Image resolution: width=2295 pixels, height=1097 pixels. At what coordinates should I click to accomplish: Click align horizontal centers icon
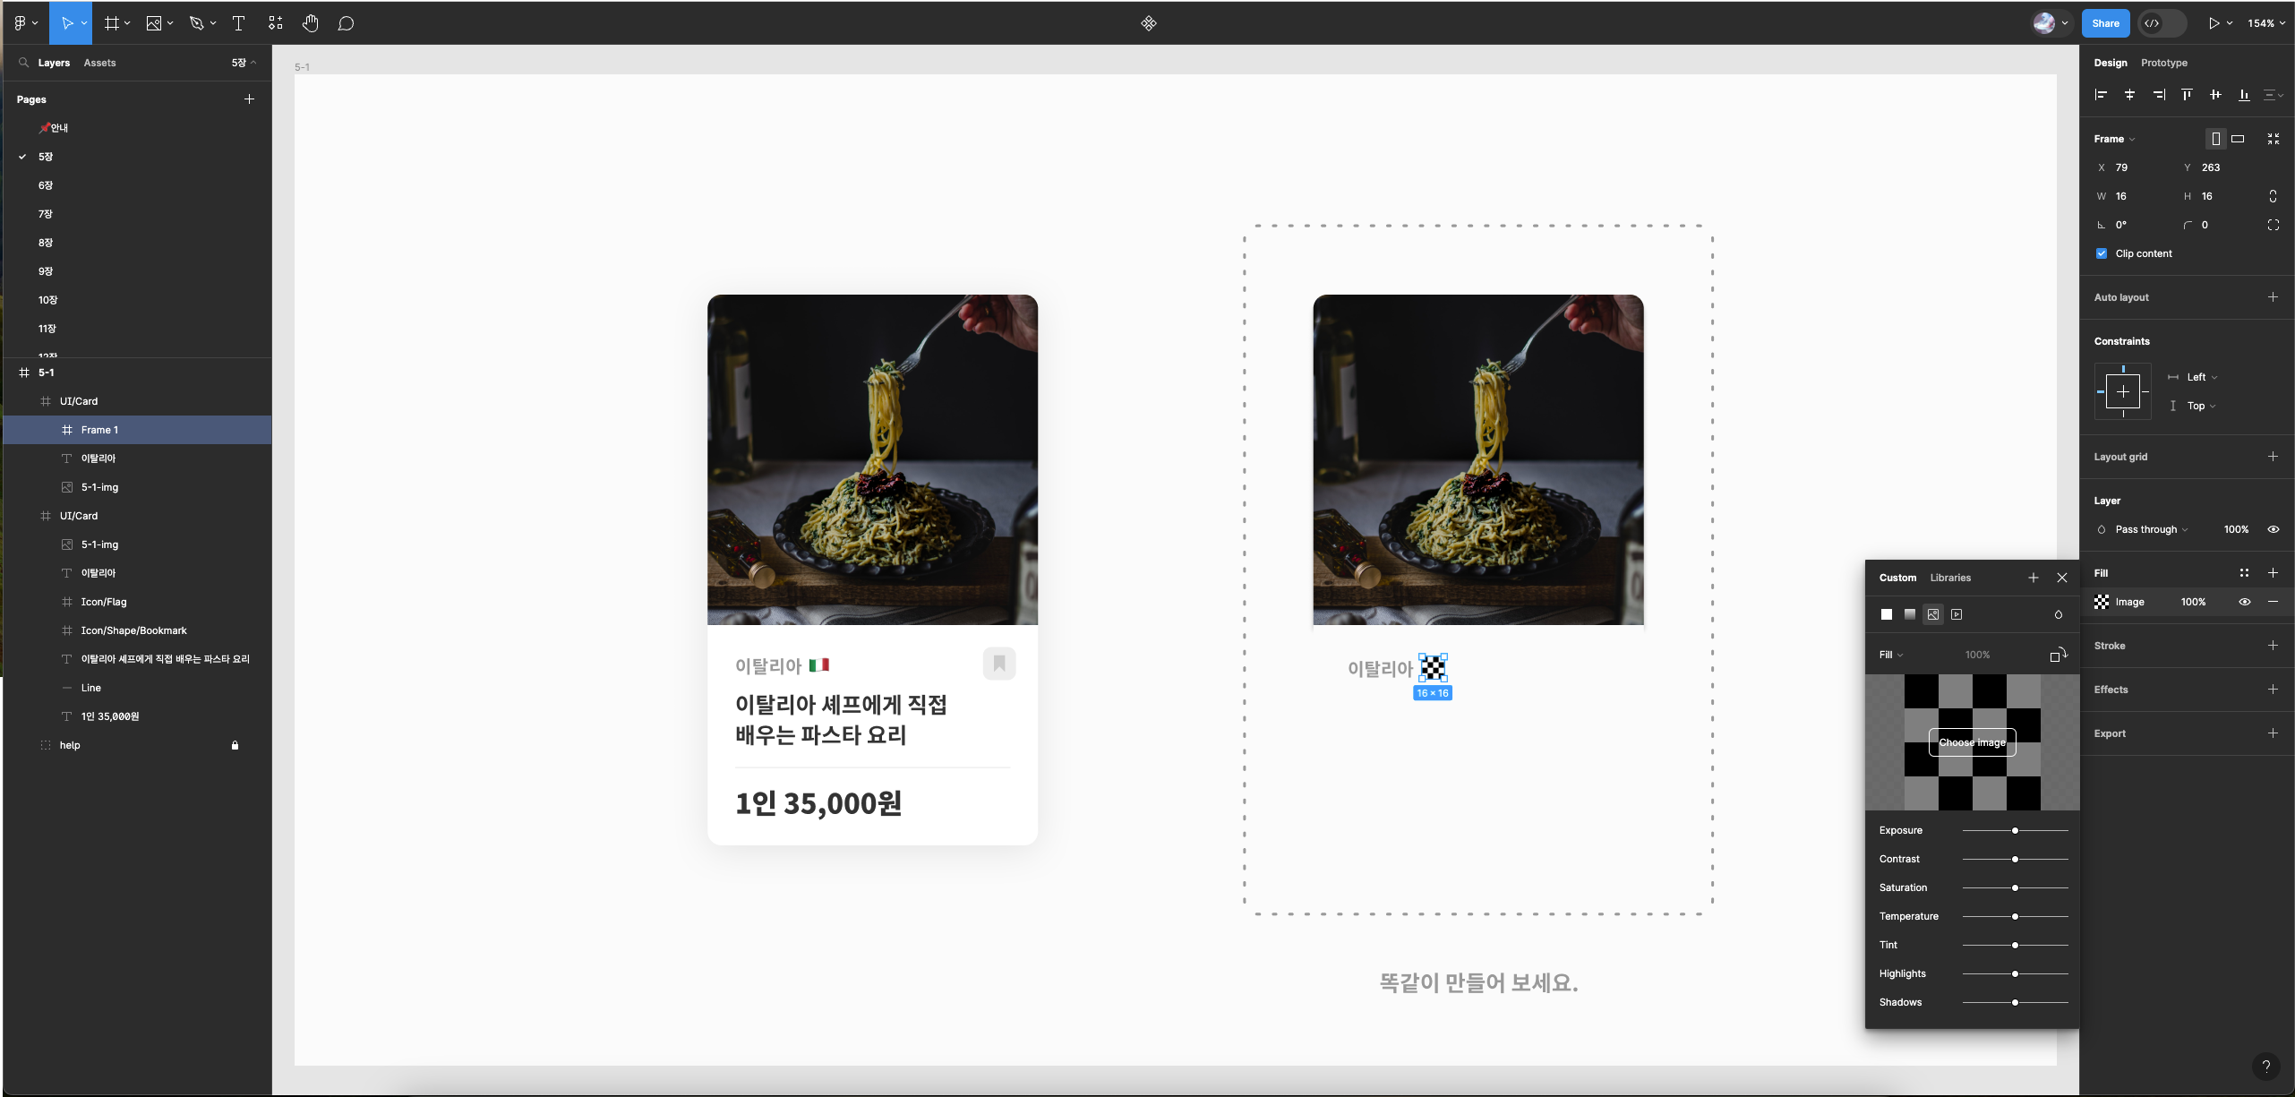(x=2129, y=95)
